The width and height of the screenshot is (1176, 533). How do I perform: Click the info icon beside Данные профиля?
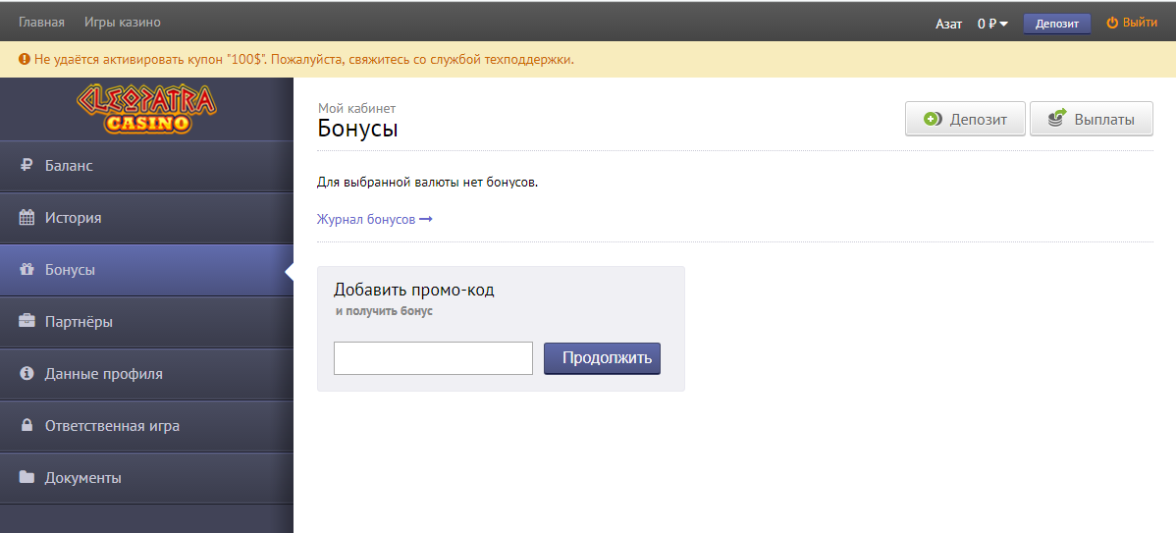click(x=27, y=374)
